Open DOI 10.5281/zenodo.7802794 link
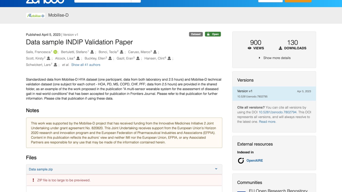The width and height of the screenshot is (342, 192). (278, 112)
